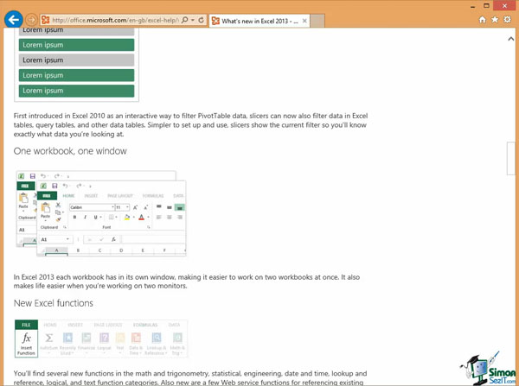Click the overlapping Excel windows illustration
Viewport: 519px width, 386px height.
[x=101, y=213]
